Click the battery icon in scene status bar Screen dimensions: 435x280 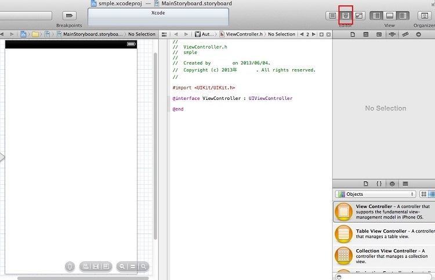pos(131,44)
